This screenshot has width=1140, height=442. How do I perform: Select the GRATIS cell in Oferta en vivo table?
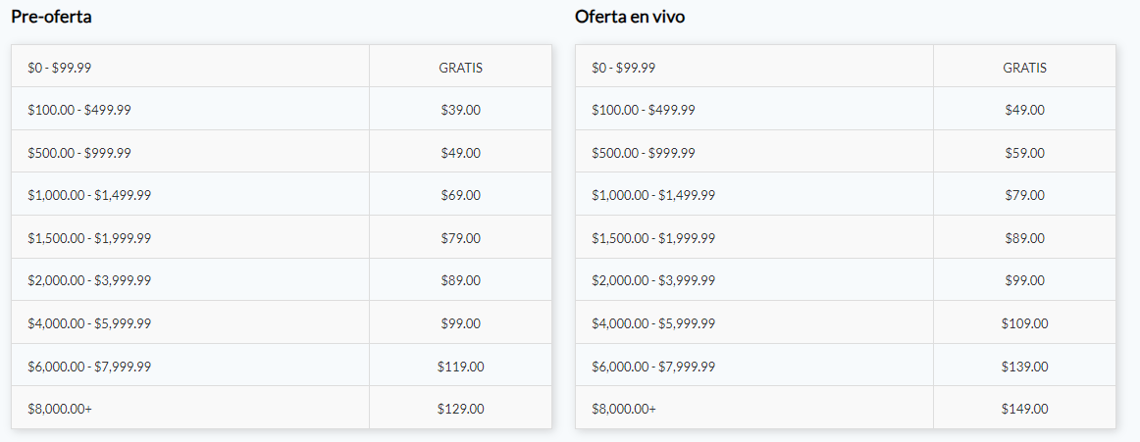click(1024, 68)
